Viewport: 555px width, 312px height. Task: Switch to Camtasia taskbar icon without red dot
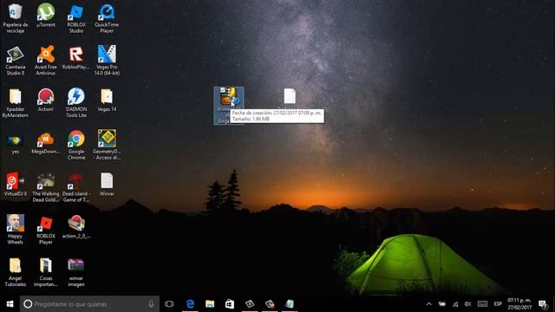pos(250,304)
